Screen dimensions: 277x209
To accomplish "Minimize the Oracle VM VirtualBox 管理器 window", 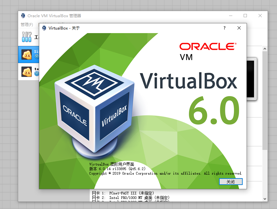I will 231,16.
